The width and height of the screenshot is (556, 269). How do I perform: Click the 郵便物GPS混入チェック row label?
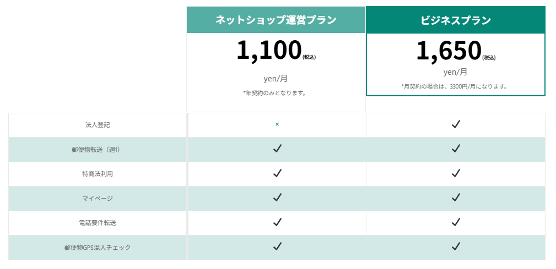pyautogui.click(x=98, y=248)
